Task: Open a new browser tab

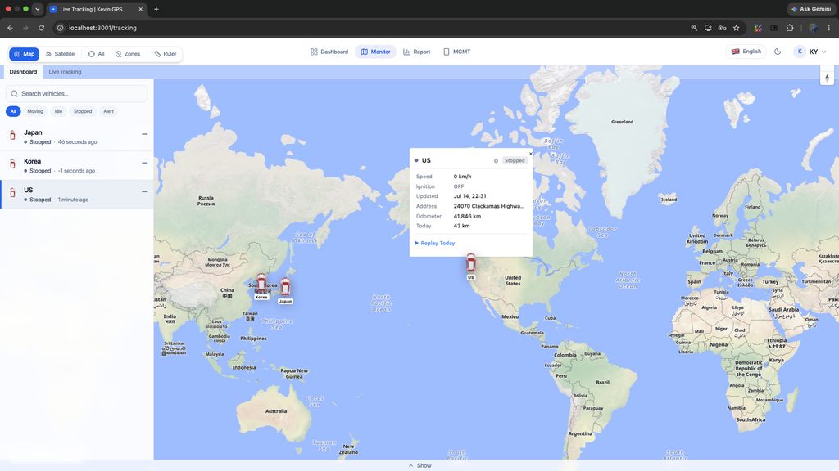Action: 156,9
